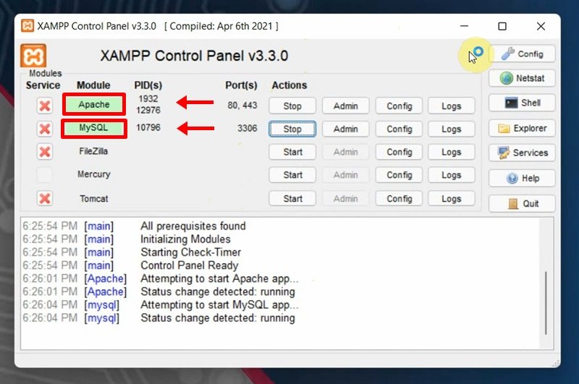This screenshot has width=579, height=384.
Task: Start the FileZilla module
Action: pyautogui.click(x=292, y=152)
